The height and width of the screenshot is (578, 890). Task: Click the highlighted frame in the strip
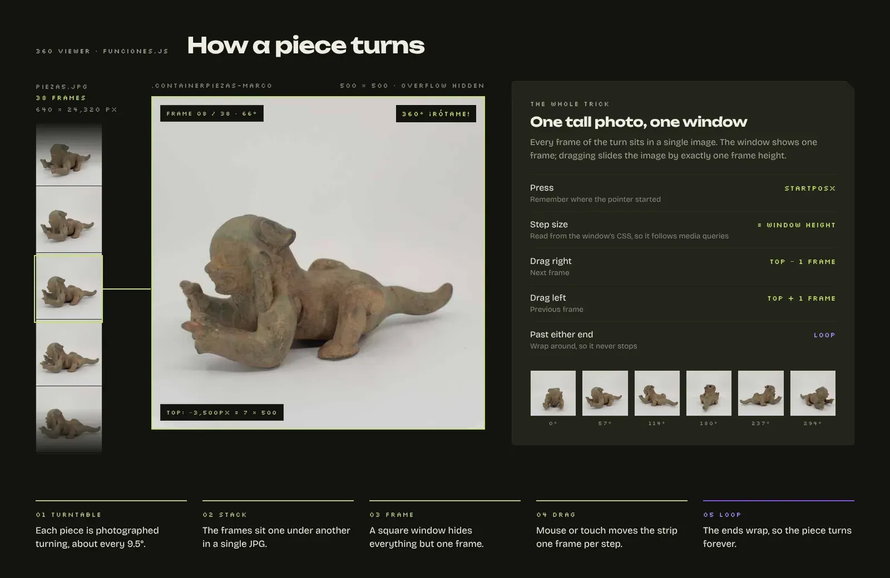pos(68,288)
